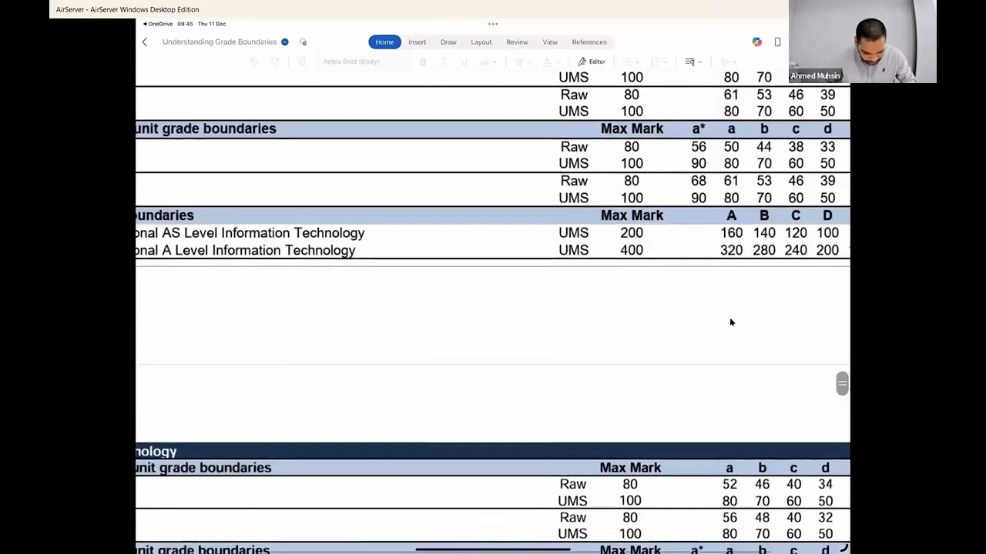Click the cell value 320
The height and width of the screenshot is (554, 986).
click(731, 250)
